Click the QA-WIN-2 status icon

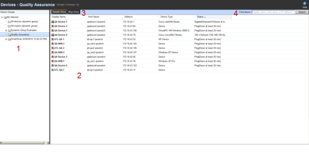coord(52,52)
